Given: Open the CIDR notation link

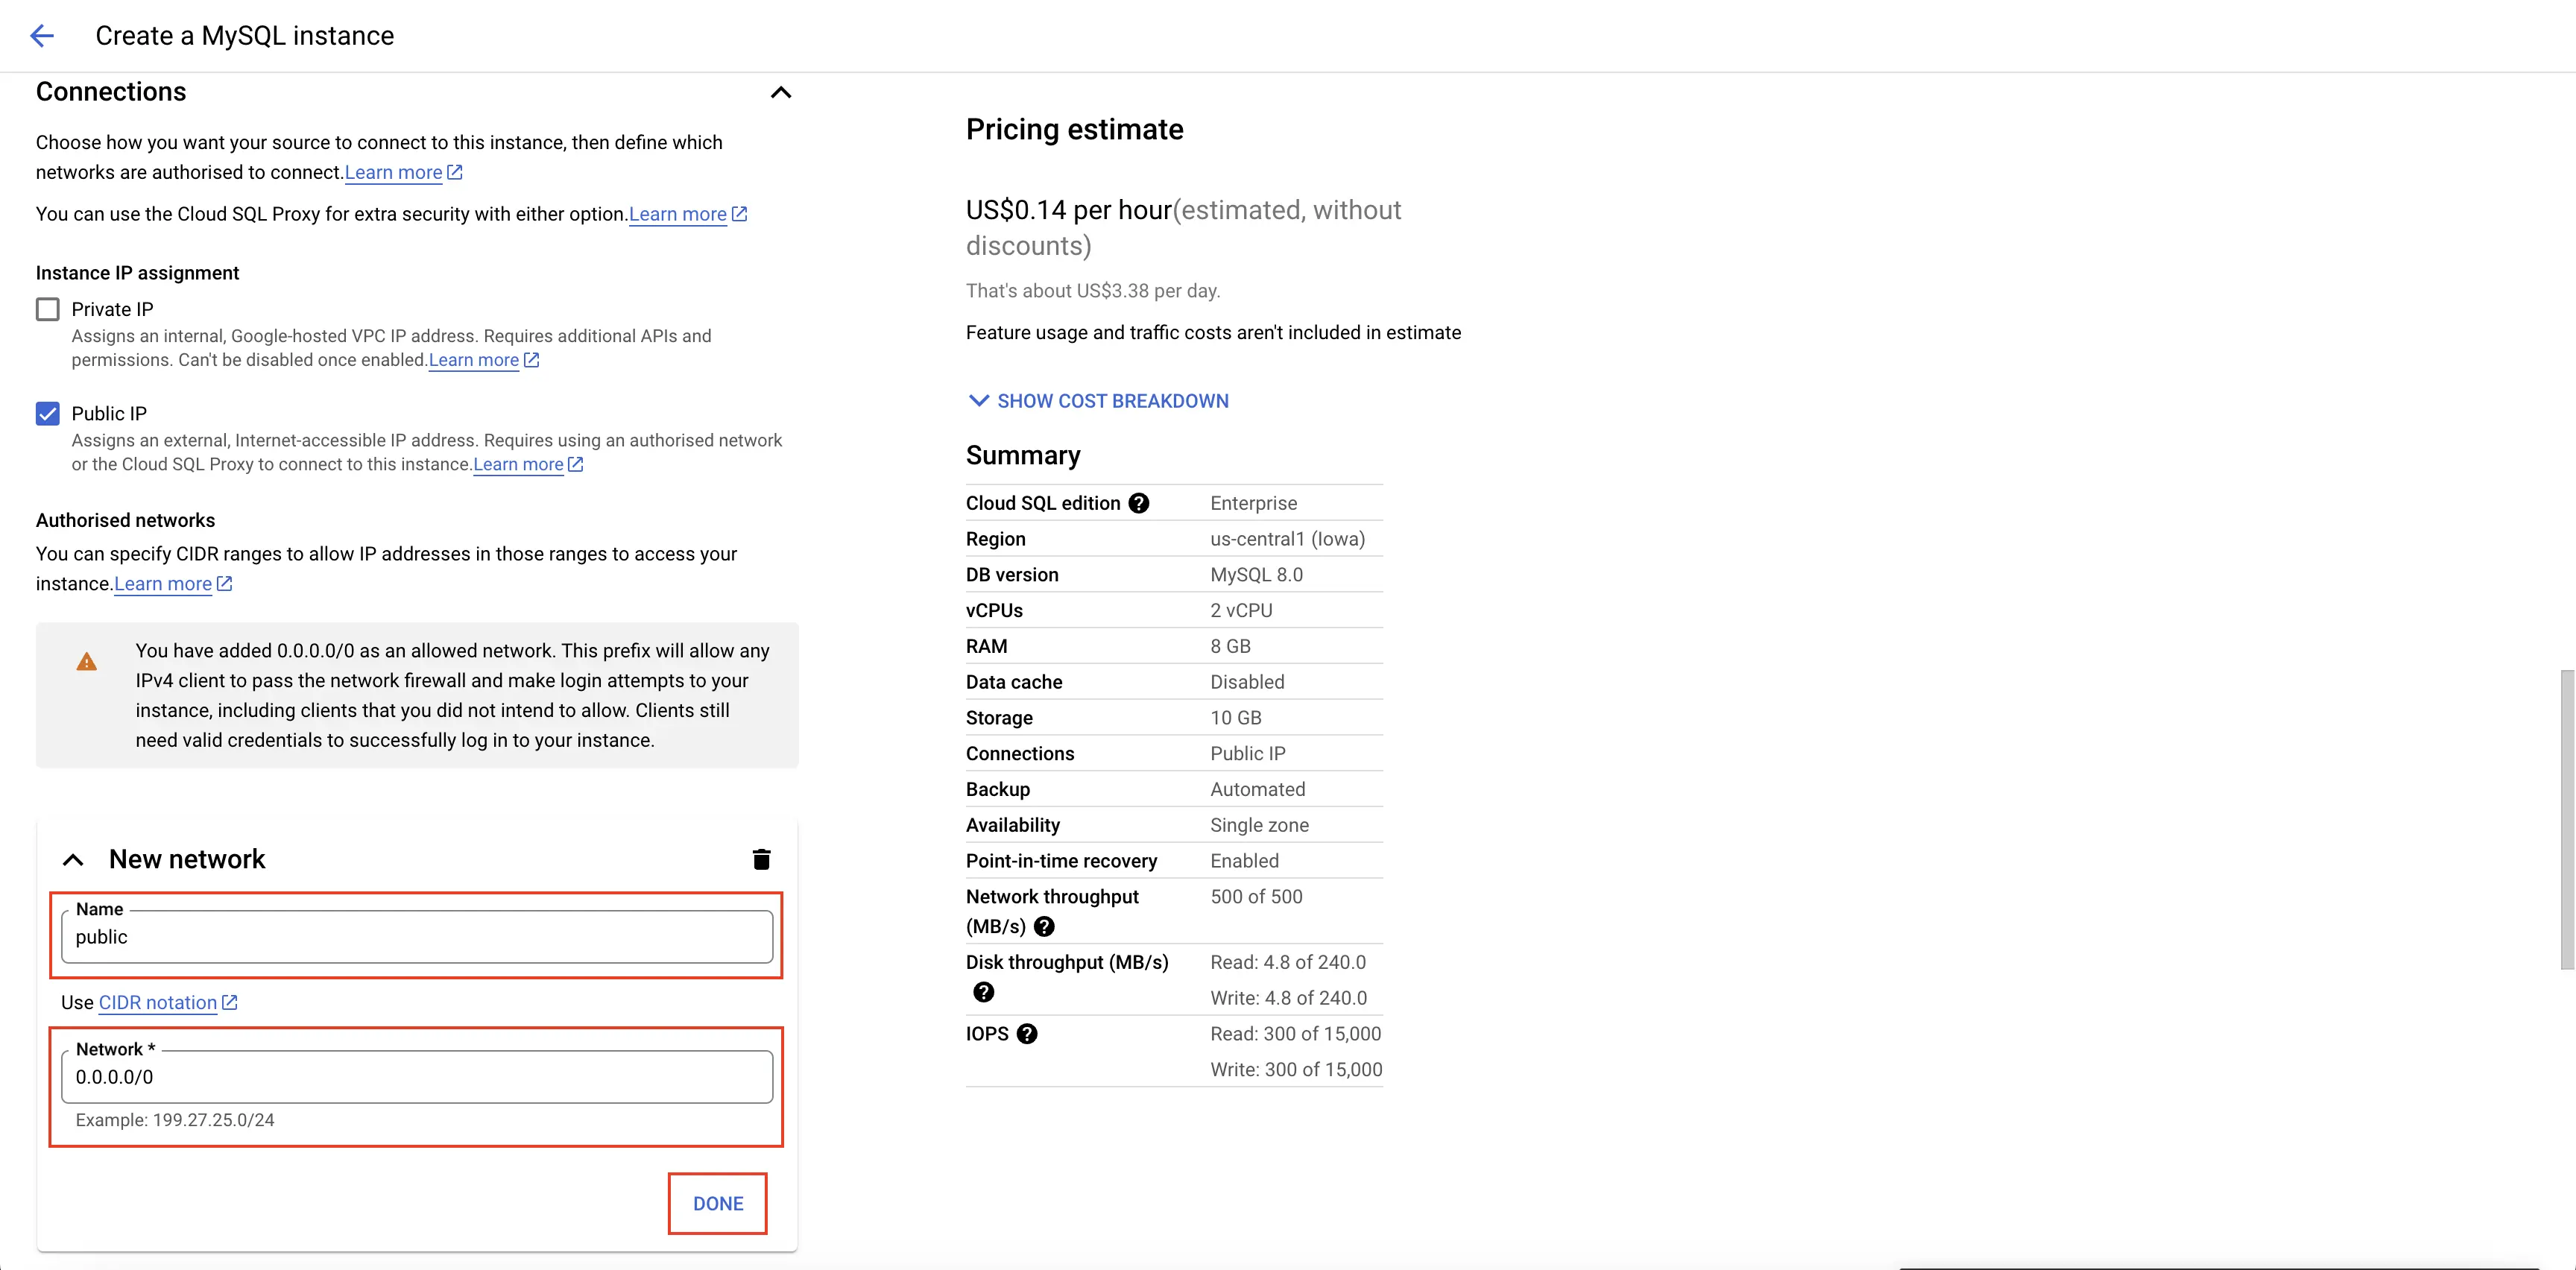Looking at the screenshot, I should [x=168, y=1002].
